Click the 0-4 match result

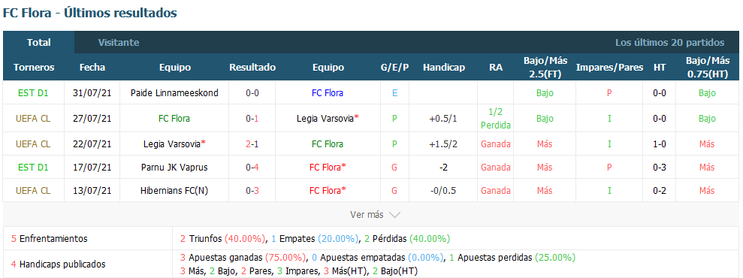pos(252,168)
